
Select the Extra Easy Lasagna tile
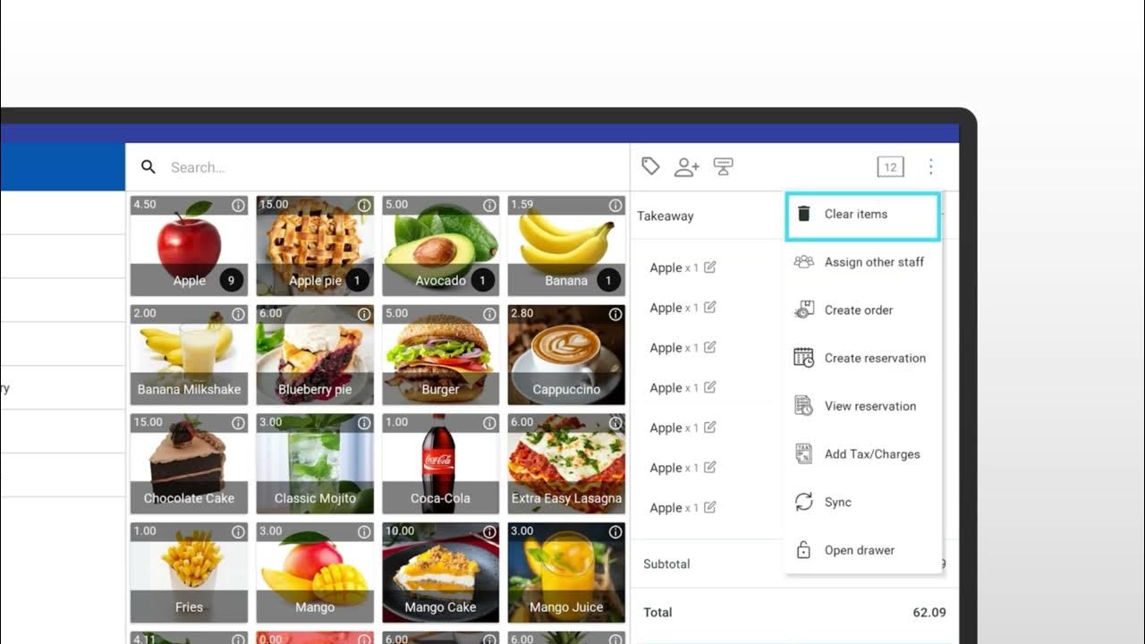tap(566, 464)
